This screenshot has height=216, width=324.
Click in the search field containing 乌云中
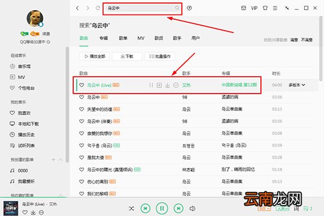(x=142, y=8)
